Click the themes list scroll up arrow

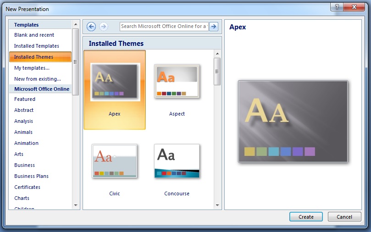point(217,54)
